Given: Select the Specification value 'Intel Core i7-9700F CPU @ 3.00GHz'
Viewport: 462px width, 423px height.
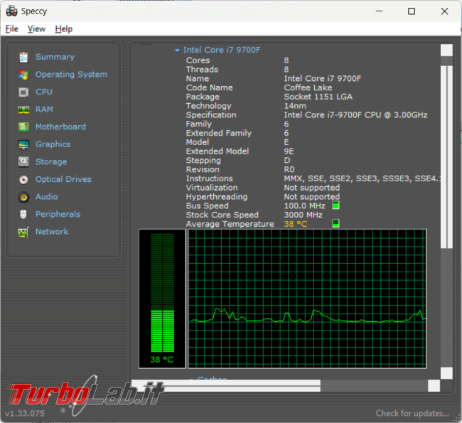Looking at the screenshot, I should [x=355, y=115].
